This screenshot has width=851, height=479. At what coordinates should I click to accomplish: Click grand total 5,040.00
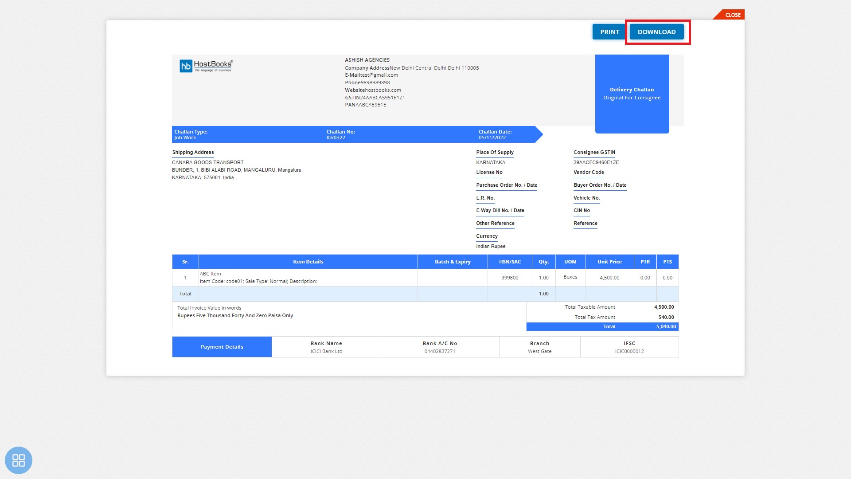[x=666, y=326]
